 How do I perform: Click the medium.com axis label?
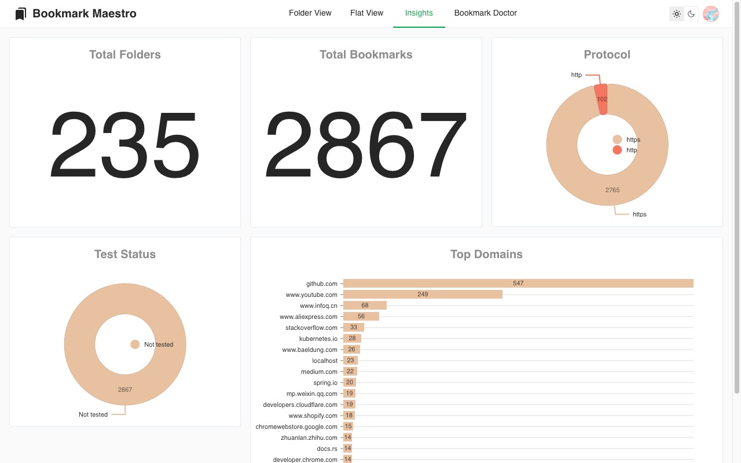pos(319,372)
